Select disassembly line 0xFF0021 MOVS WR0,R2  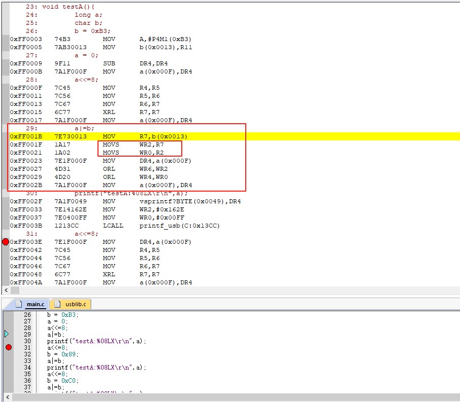pos(87,153)
